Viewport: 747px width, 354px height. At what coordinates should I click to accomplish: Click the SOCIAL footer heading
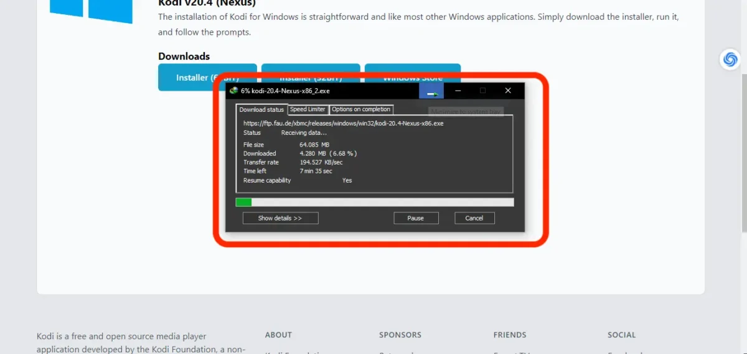coord(622,335)
